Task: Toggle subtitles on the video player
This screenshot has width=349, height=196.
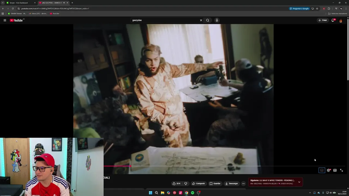Action: point(322,170)
